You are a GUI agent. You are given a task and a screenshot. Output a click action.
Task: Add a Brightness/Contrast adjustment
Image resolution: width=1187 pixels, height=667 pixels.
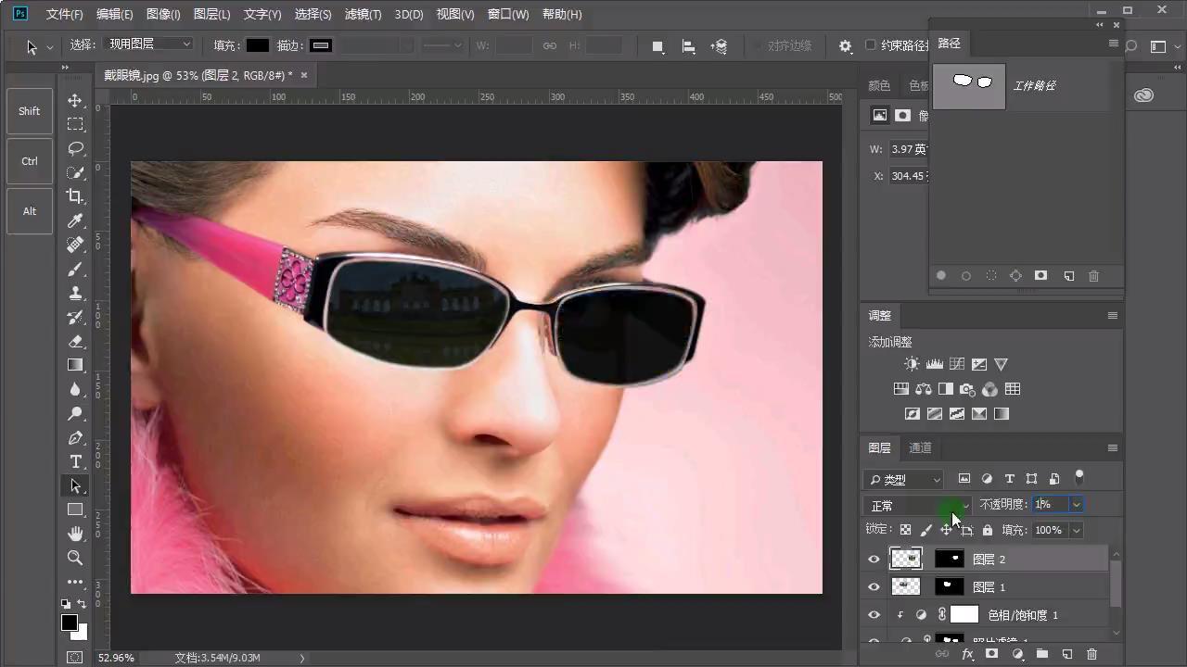(x=913, y=364)
